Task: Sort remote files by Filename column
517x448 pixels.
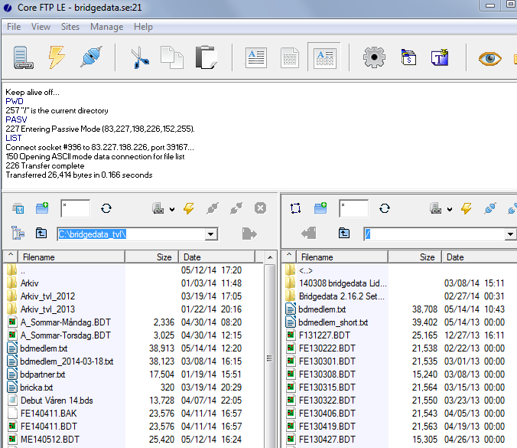Action: point(343,257)
